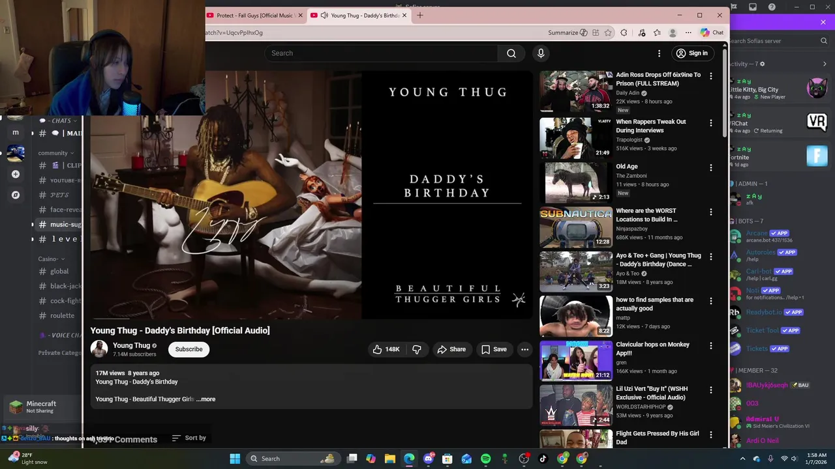Open Adin Ross Drops Off 6ix9ine video thumbnail
Image resolution: width=835 pixels, height=469 pixels.
pyautogui.click(x=576, y=91)
